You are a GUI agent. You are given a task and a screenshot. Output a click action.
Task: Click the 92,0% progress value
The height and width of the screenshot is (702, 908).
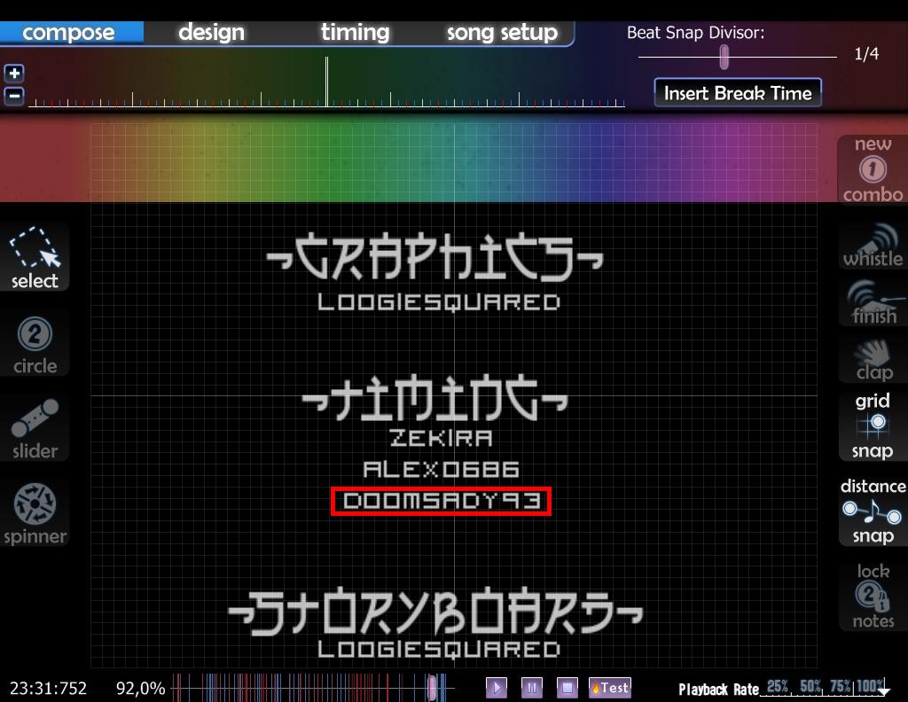[141, 688]
